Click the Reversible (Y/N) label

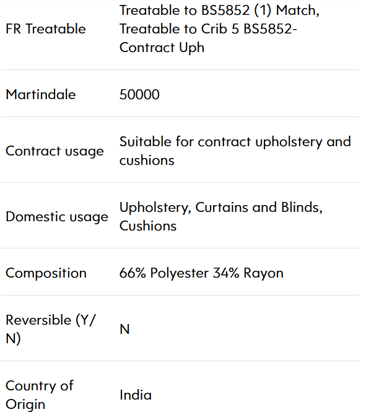click(51, 329)
